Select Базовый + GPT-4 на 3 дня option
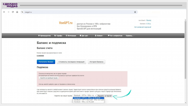188x106 pixels. 88,100
